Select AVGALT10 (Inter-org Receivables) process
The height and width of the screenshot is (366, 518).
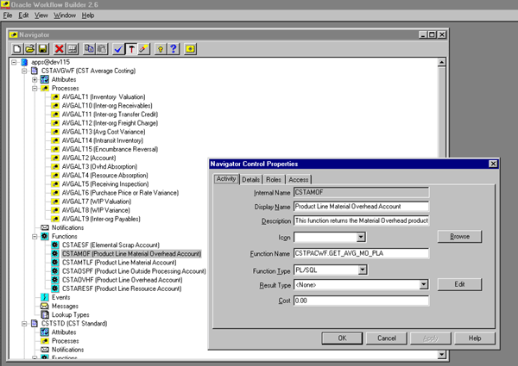pyautogui.click(x=107, y=105)
